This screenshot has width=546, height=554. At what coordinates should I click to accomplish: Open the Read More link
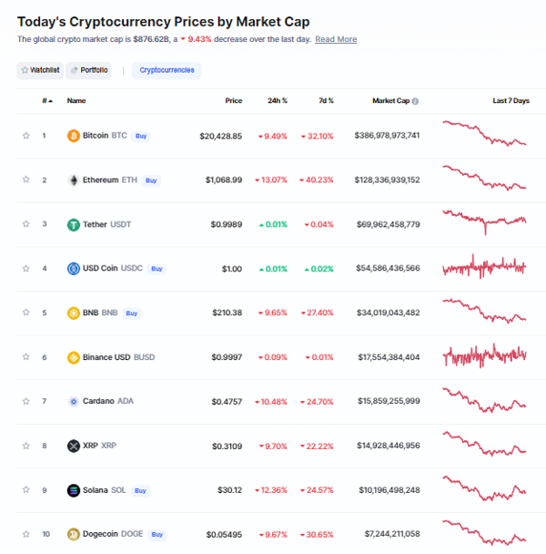[x=336, y=40]
